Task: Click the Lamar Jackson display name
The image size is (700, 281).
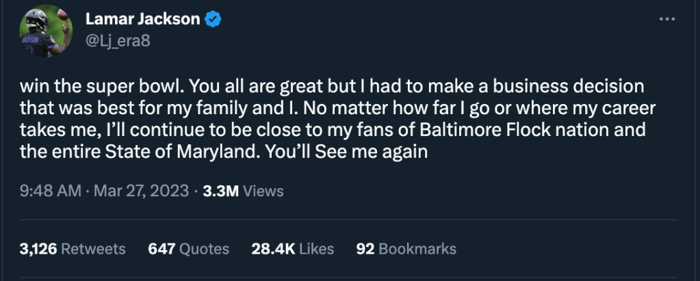Action: click(x=143, y=21)
